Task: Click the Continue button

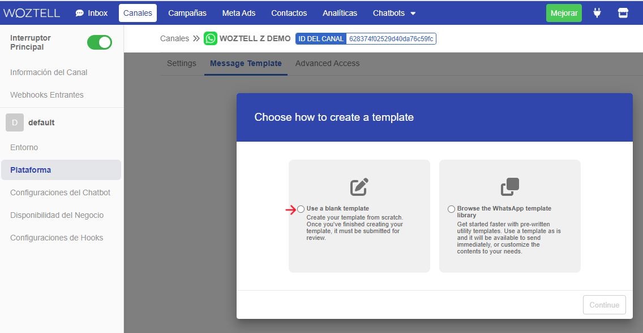Action: (x=604, y=305)
